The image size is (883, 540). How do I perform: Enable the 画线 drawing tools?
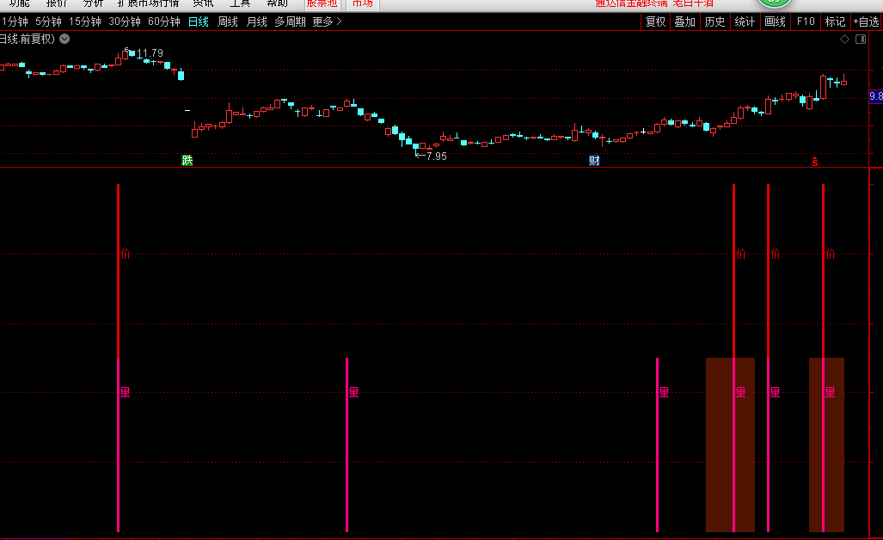pyautogui.click(x=775, y=21)
